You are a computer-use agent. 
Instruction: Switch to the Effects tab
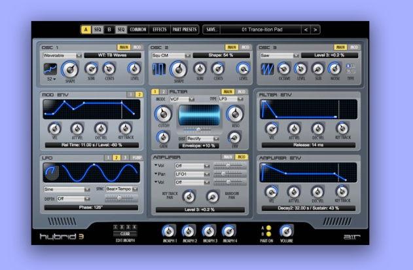[160, 29]
